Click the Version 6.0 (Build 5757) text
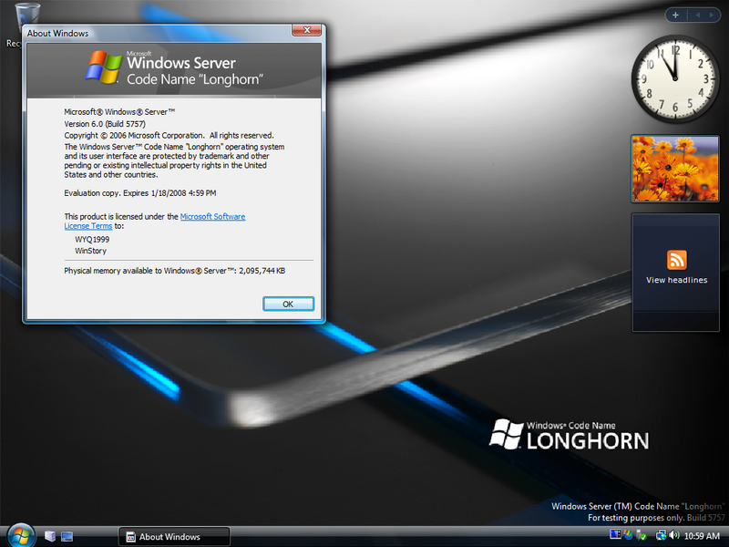The image size is (729, 547). coord(105,124)
